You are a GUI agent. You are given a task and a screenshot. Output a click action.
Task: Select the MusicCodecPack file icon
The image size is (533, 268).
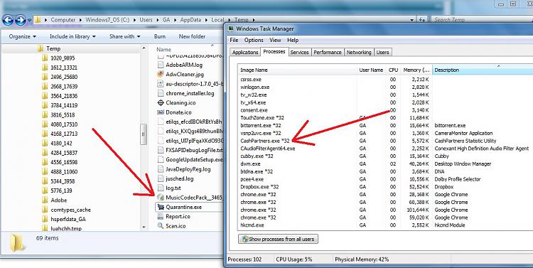click(x=161, y=197)
